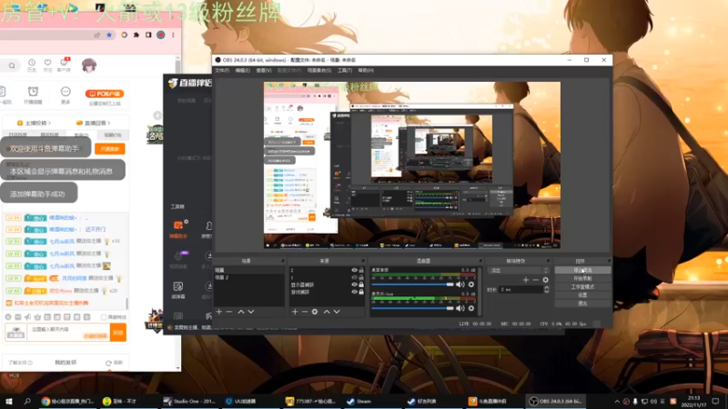The height and width of the screenshot is (409, 728).
Task: Click 退出 button in OBS controls
Action: point(582,304)
